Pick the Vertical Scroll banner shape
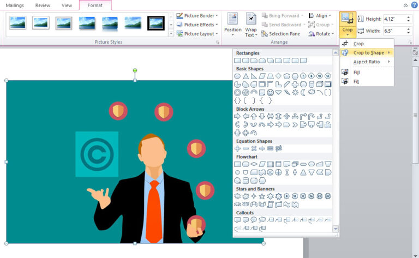The height and width of the screenshot is (258, 419). point(270,205)
